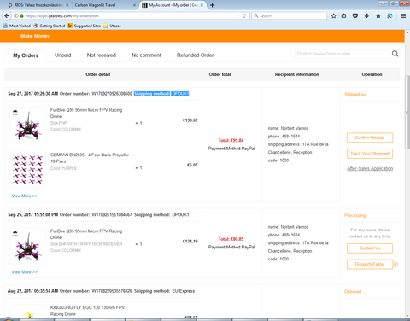Open site identity info icon in address bar
Image resolution: width=410 pixels, height=321 pixels.
pyautogui.click(x=16, y=16)
